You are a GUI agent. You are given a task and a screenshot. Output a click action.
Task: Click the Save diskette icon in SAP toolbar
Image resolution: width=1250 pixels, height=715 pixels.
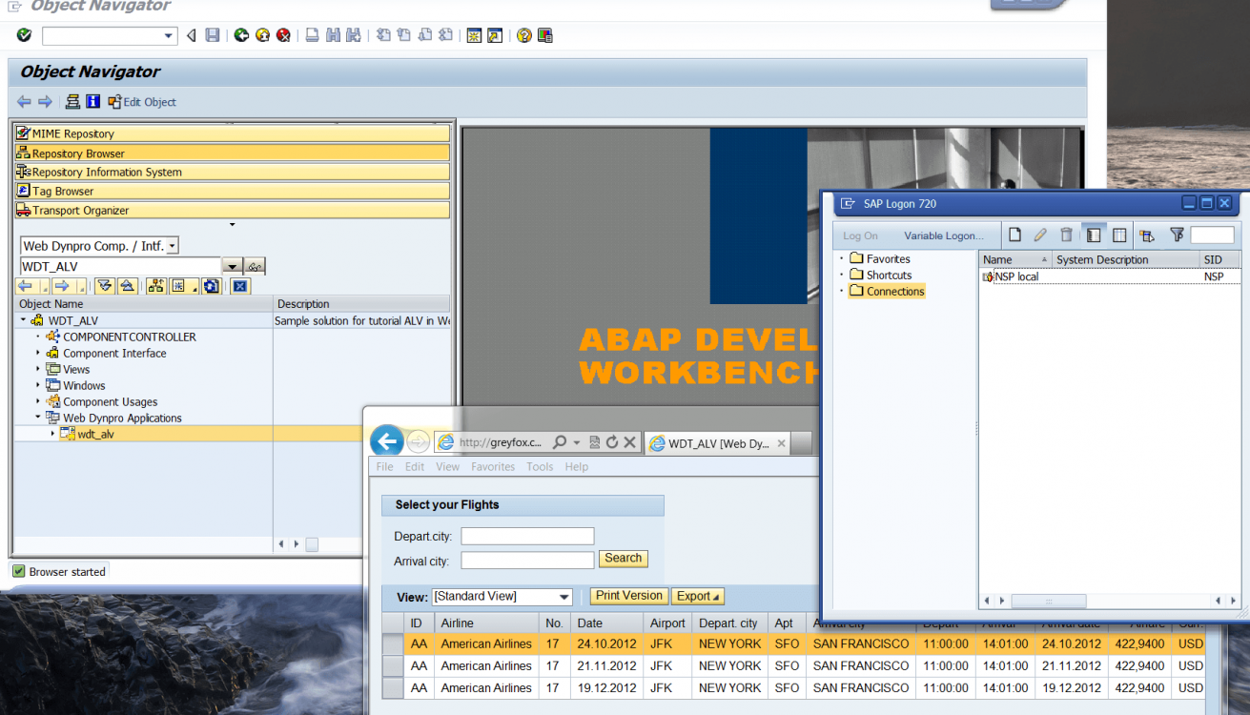[213, 35]
